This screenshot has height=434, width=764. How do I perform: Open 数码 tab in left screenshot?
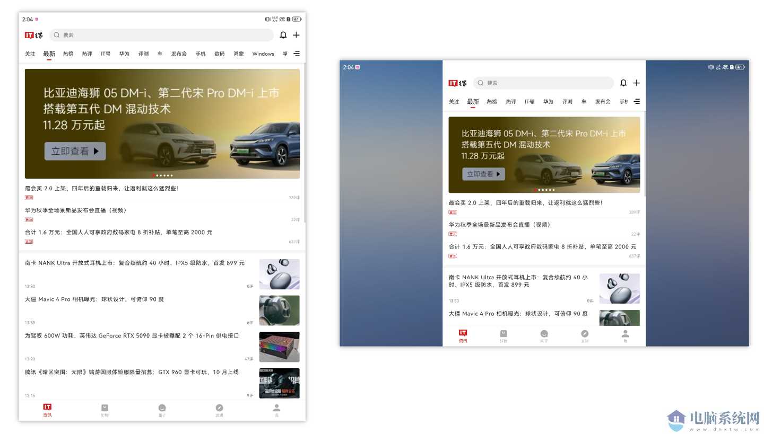pos(220,54)
